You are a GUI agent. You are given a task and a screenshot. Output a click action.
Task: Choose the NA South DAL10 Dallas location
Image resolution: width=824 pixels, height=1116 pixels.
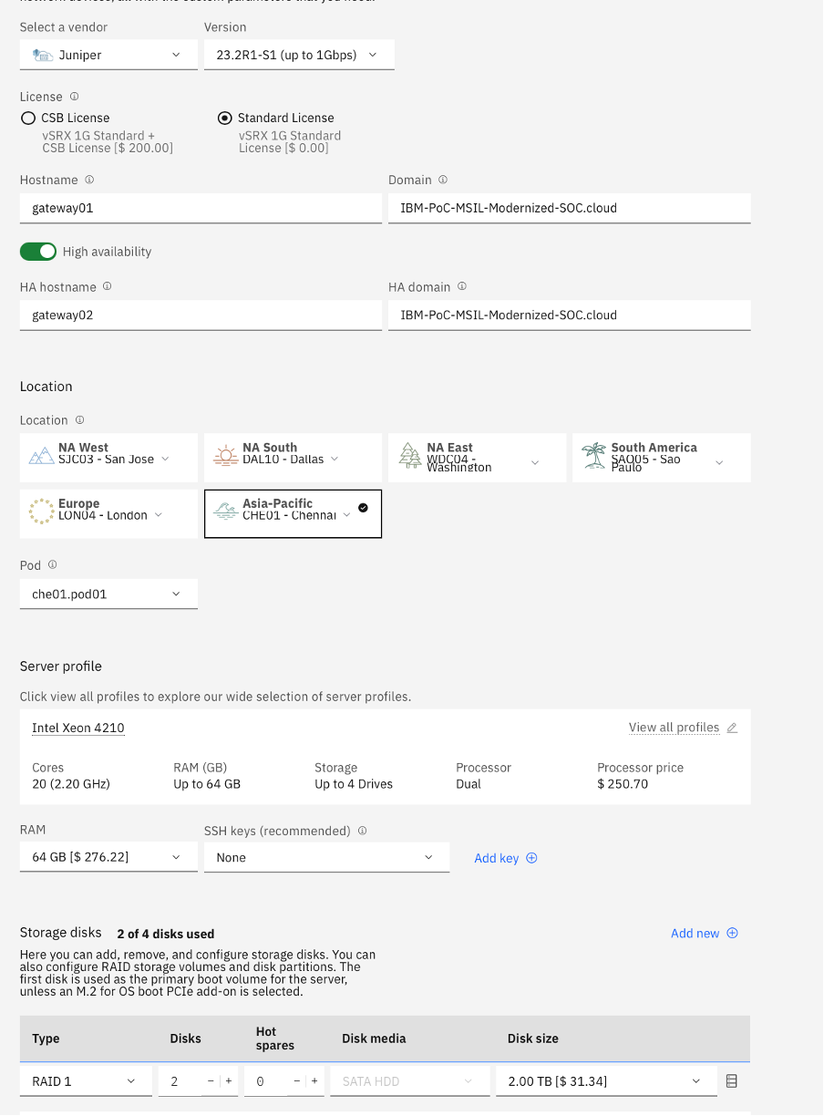tap(293, 458)
